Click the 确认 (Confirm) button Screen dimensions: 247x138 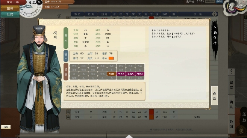click(231, 104)
